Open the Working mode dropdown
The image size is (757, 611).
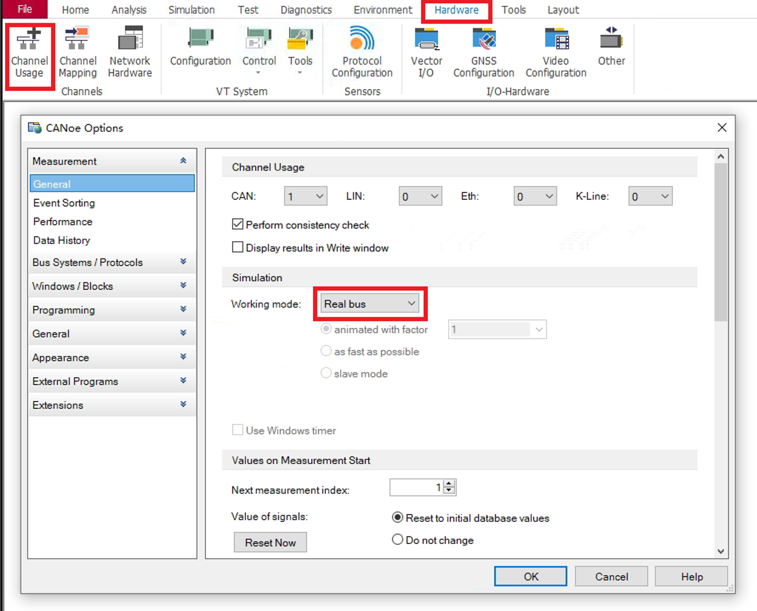pyautogui.click(x=370, y=304)
